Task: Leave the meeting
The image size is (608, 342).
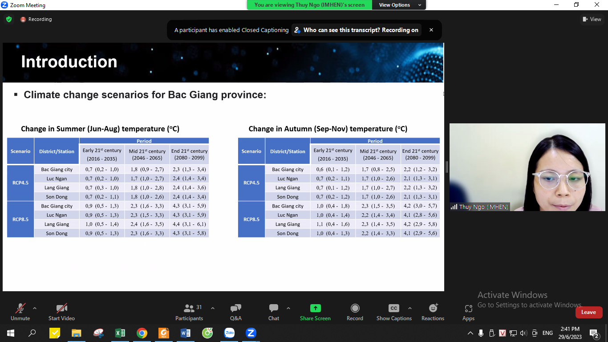Action: pyautogui.click(x=588, y=312)
